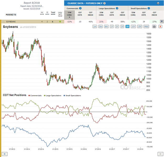
Task: Click Large Speculators COT index 58%
Action: [123, 22]
